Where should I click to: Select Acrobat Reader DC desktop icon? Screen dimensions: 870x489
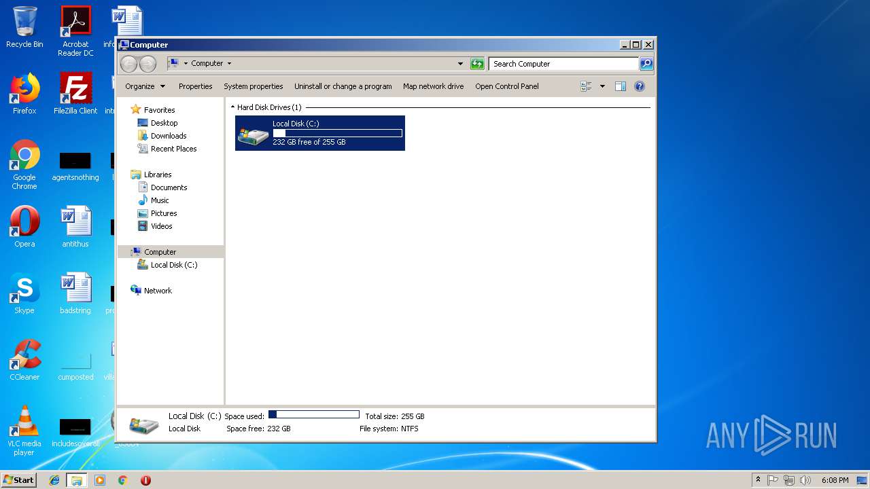point(75,31)
